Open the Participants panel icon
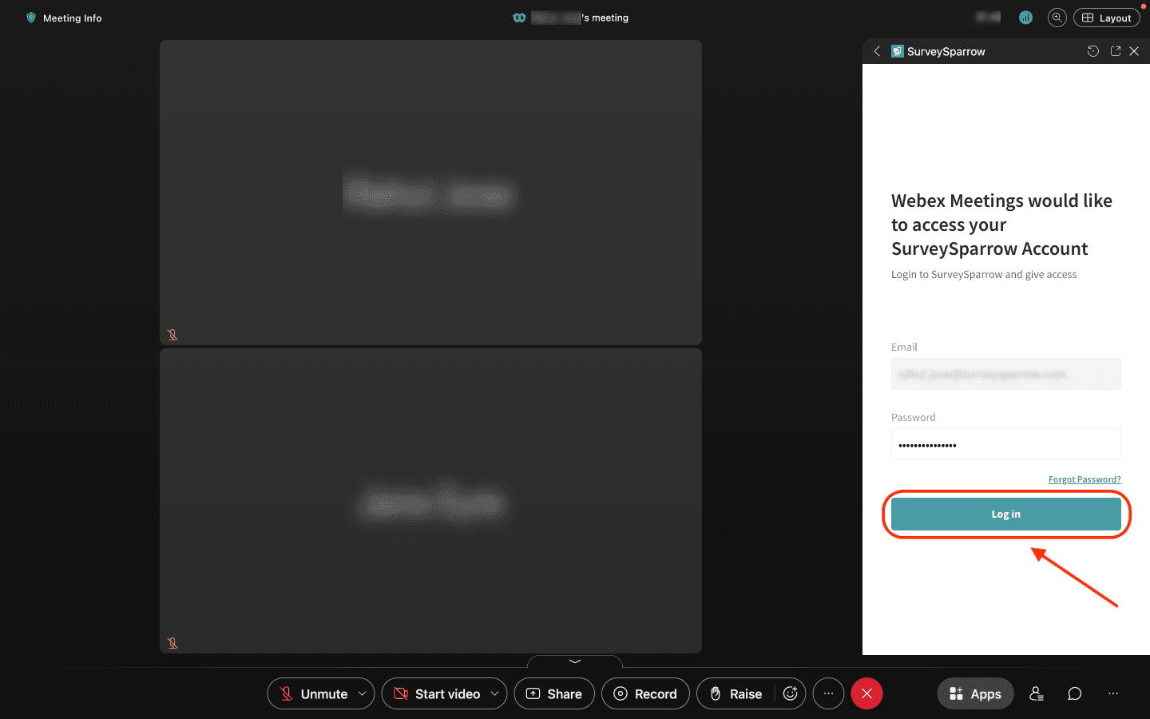This screenshot has width=1150, height=719. pos(1037,693)
